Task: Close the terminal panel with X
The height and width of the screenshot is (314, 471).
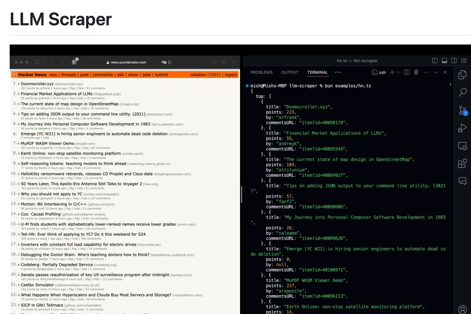Action: (445, 72)
